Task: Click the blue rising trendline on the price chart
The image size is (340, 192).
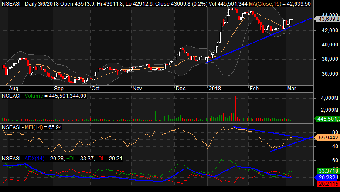Action: 258,40
